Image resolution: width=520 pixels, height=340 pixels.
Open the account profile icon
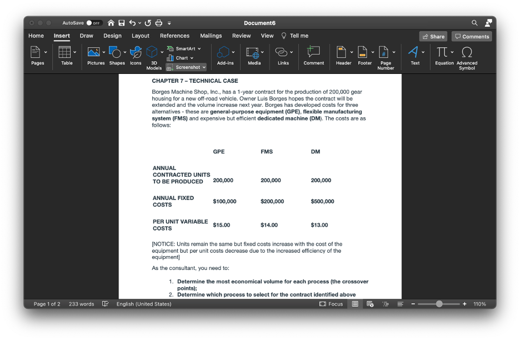tap(488, 23)
